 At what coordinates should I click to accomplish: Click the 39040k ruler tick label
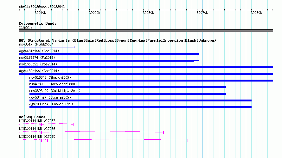(40, 13)
